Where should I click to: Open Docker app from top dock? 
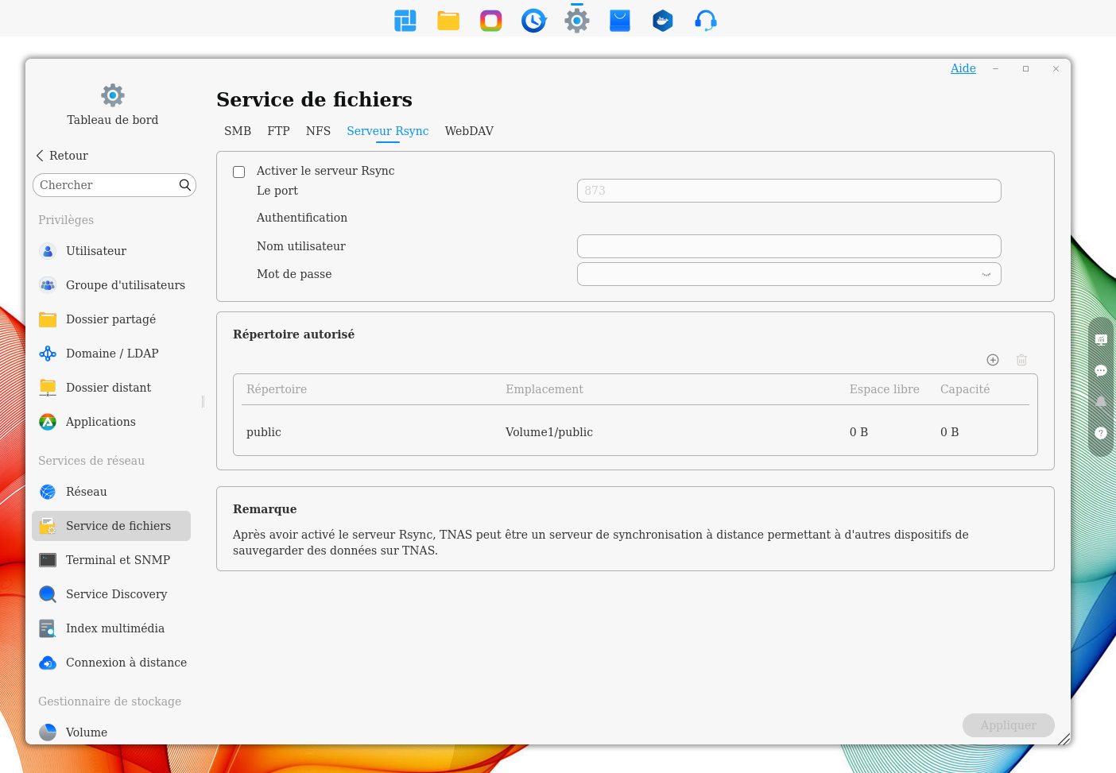[x=662, y=21]
